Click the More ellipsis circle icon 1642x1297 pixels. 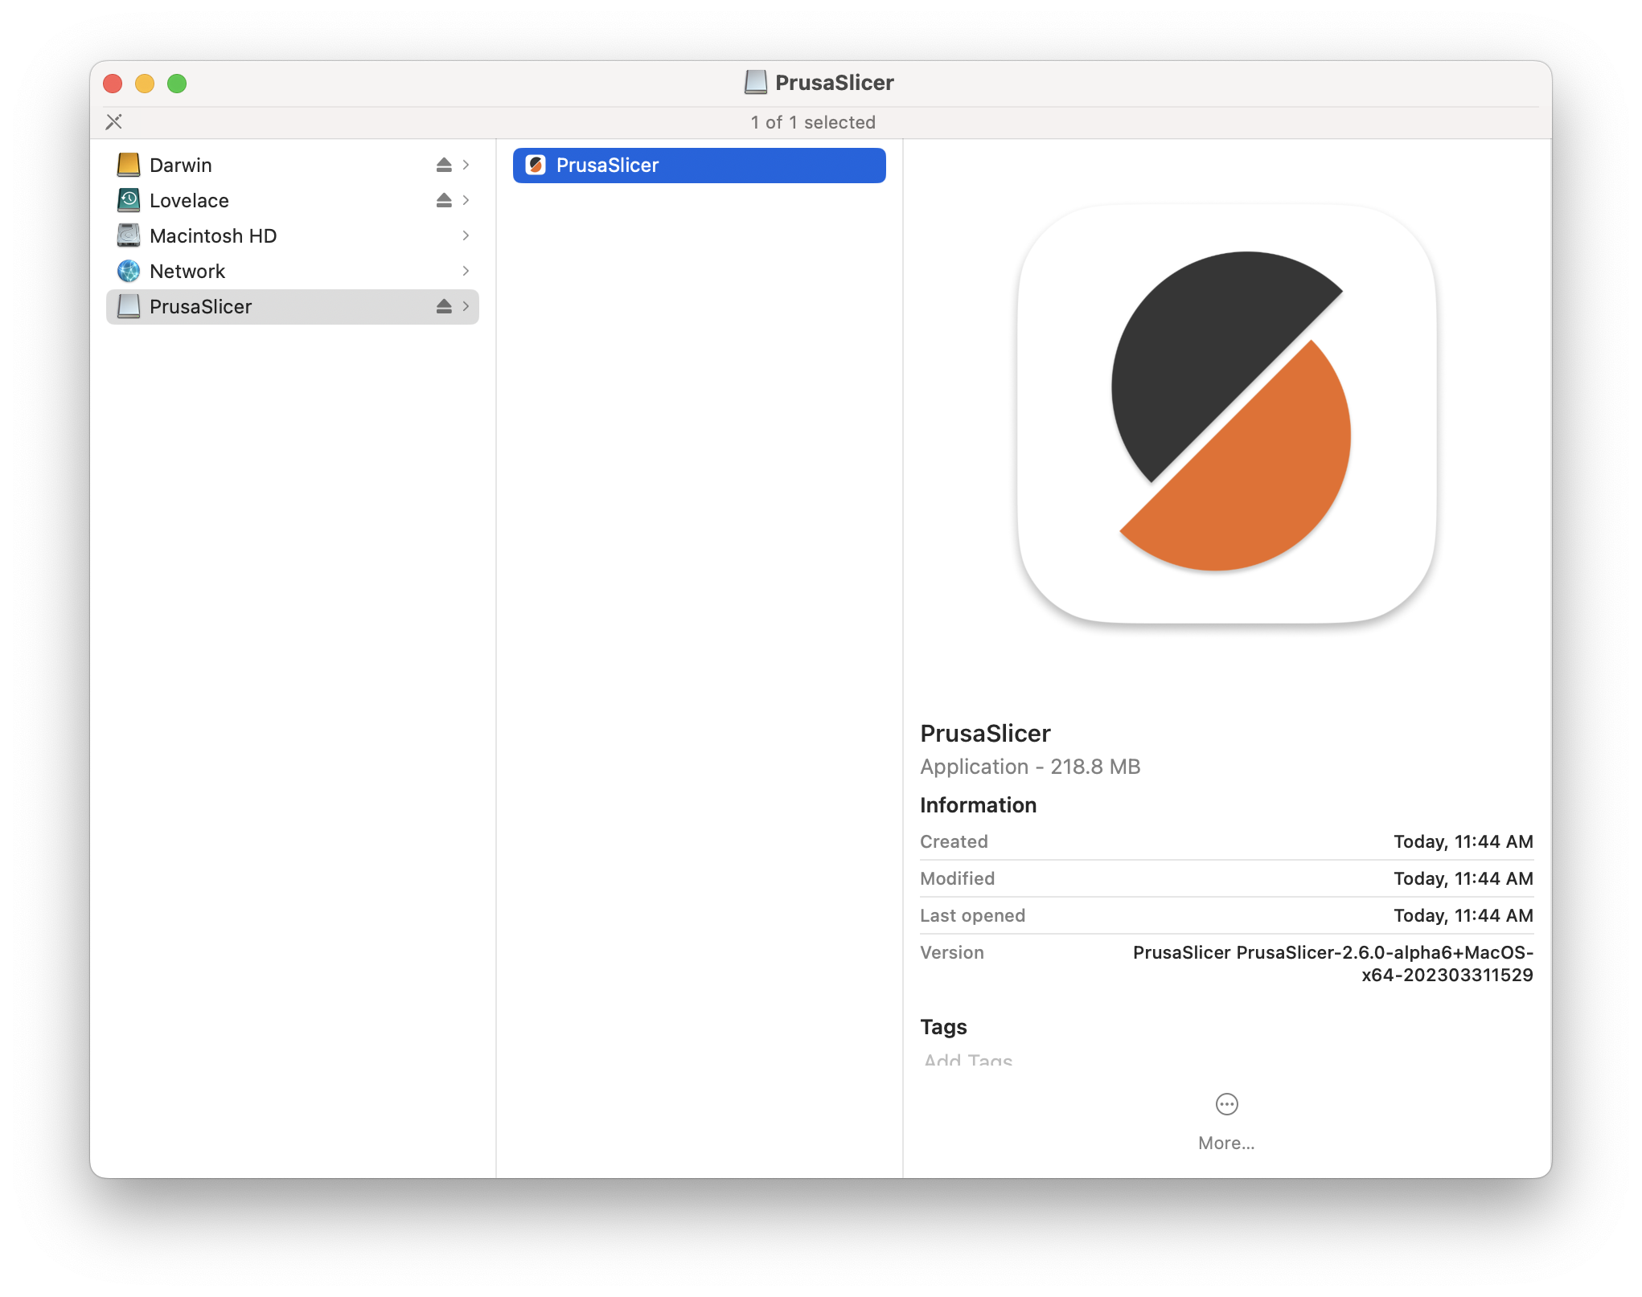(1226, 1104)
